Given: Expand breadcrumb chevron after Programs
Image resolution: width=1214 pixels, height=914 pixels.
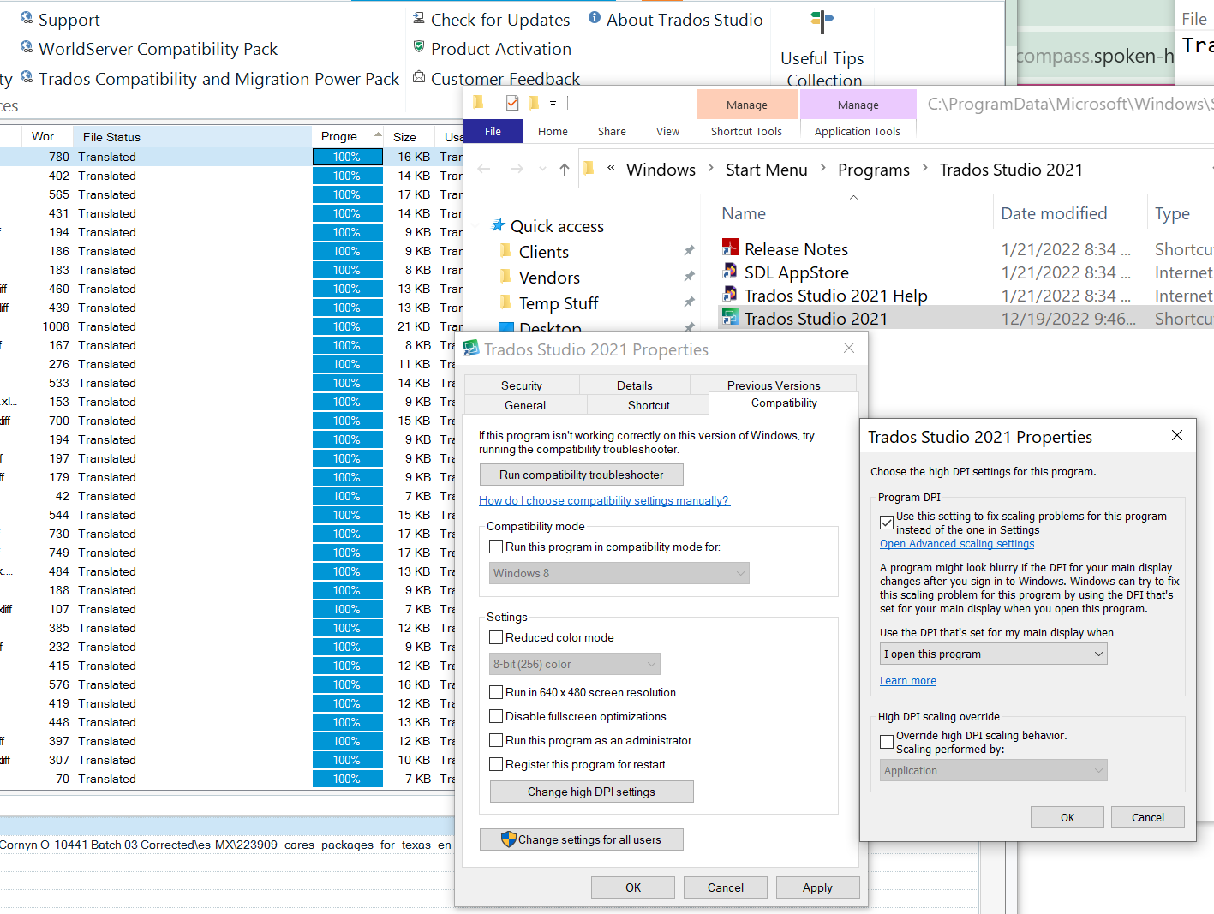Looking at the screenshot, I should click(925, 169).
